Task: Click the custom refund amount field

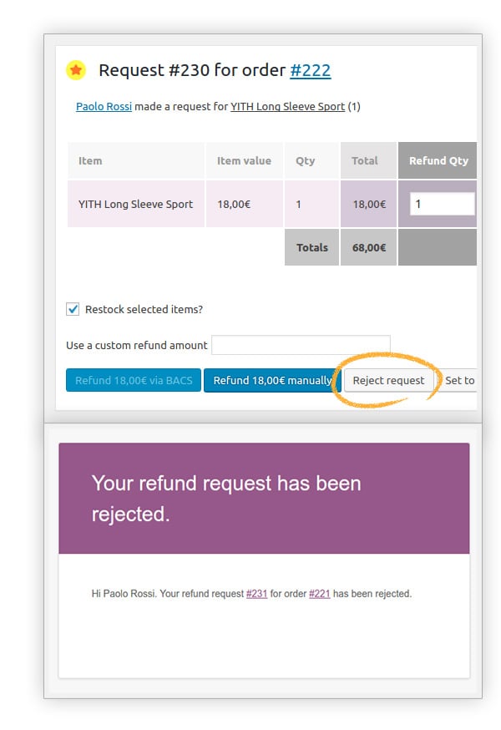Action: tap(301, 344)
